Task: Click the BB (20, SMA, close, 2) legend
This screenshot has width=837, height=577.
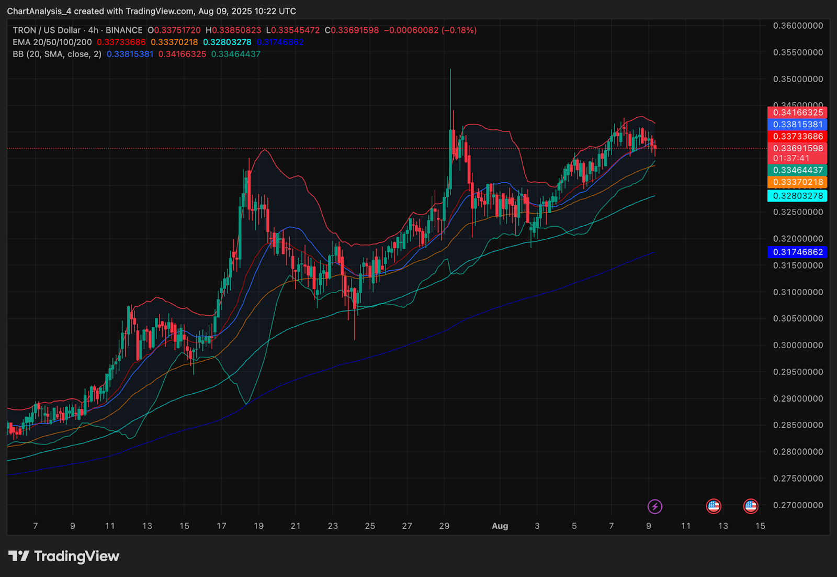Action: pos(57,54)
